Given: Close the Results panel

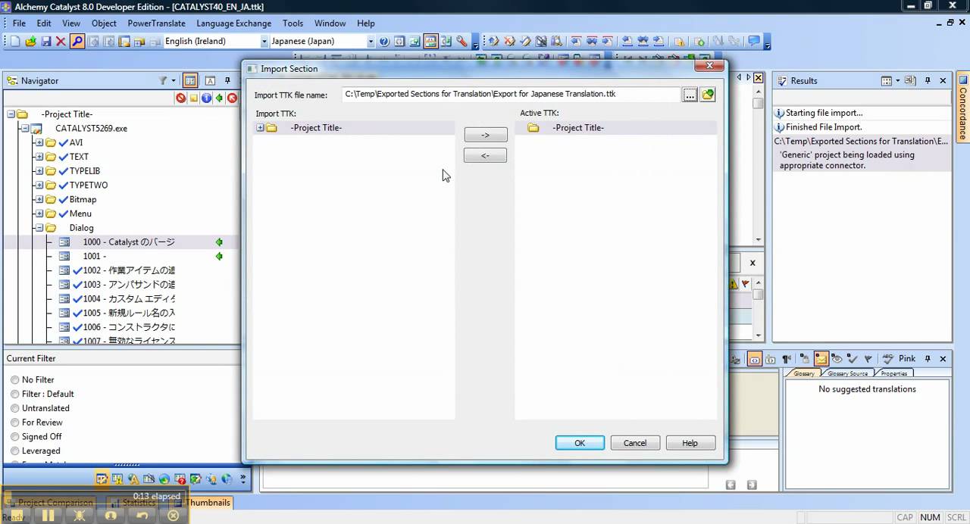Looking at the screenshot, I should point(943,81).
